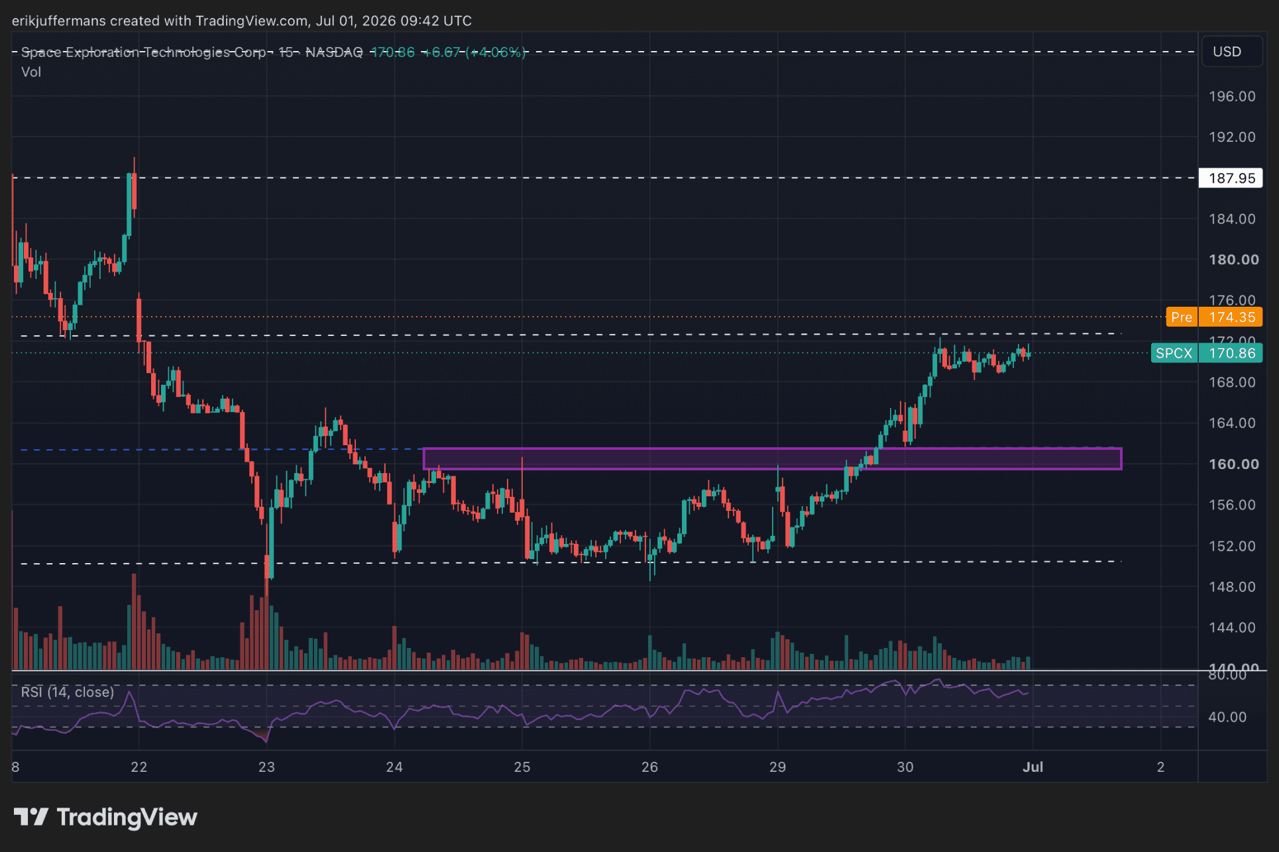The width and height of the screenshot is (1279, 852).
Task: Click date 30 on time axis
Action: pyautogui.click(x=905, y=767)
